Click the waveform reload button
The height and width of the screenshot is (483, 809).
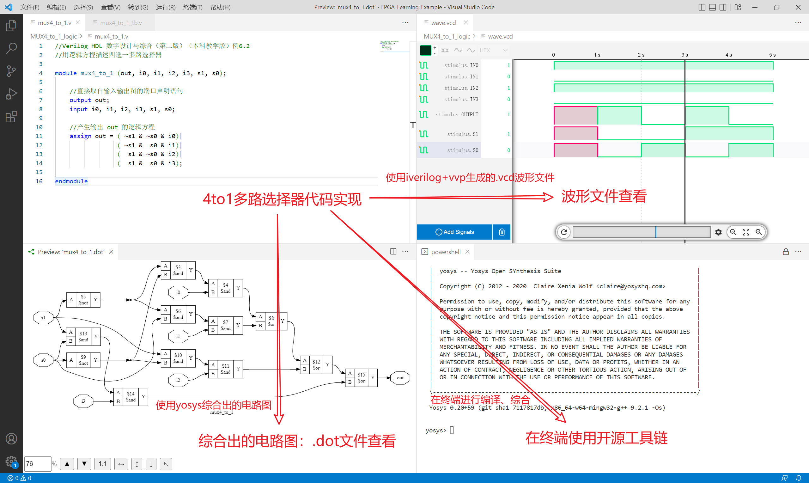click(564, 232)
